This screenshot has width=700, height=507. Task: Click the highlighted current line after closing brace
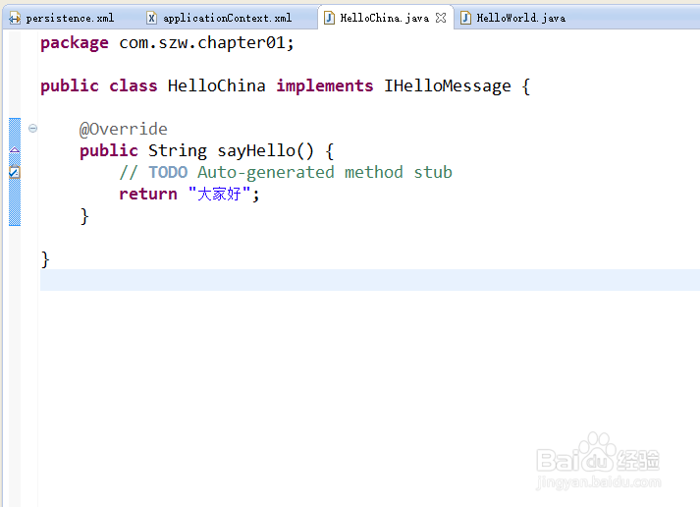tap(370, 280)
